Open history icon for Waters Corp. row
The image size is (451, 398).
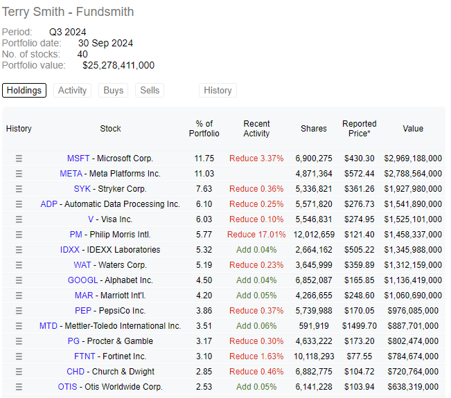19,265
